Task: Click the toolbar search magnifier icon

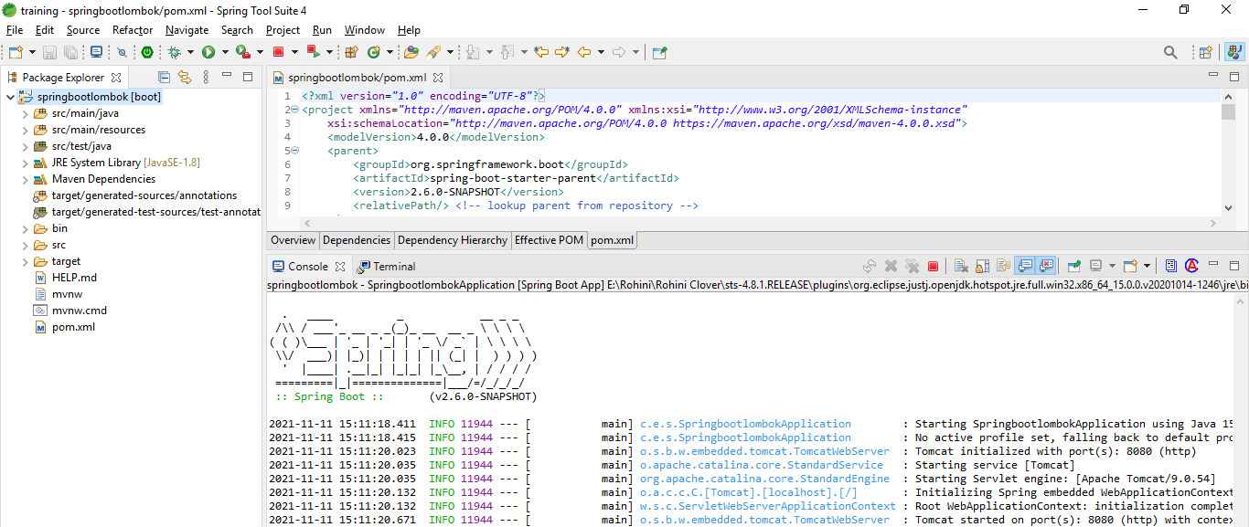Action: [x=1170, y=53]
